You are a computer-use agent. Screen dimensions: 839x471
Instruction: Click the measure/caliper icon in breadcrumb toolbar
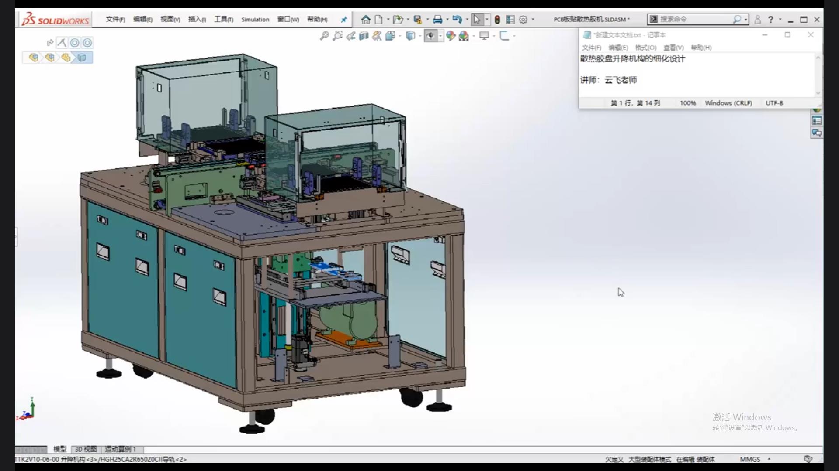(62, 43)
